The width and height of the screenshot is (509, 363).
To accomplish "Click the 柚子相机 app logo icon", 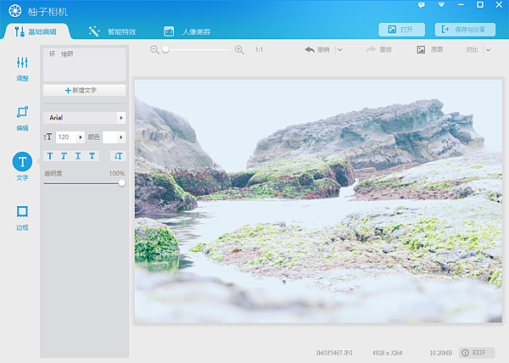I will pos(15,11).
